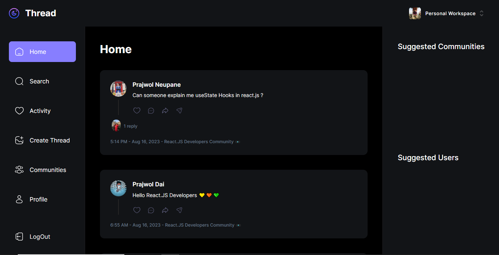Share Prajwol Dai's thread via send icon
Screen dimensions: 499x255
[180, 210]
